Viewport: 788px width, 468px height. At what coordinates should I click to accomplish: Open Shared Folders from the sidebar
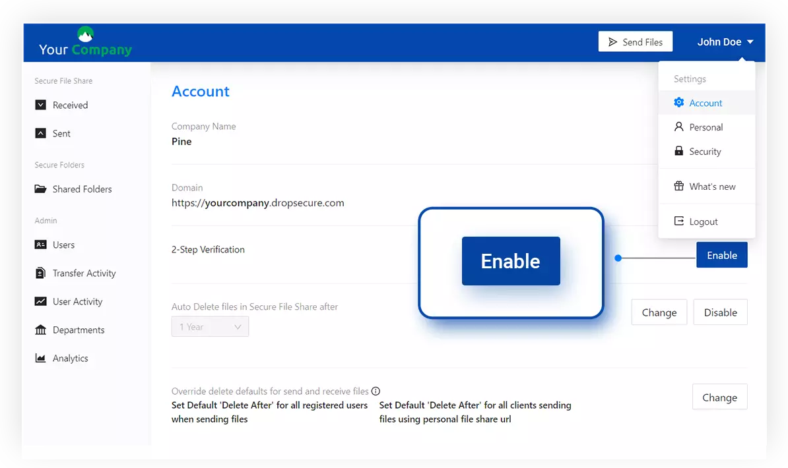coord(40,189)
